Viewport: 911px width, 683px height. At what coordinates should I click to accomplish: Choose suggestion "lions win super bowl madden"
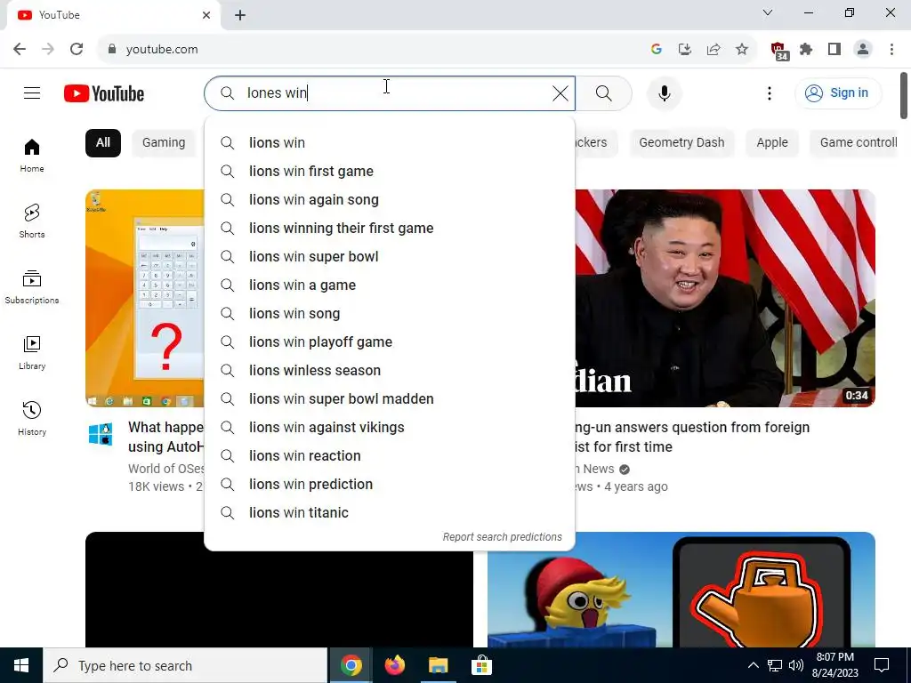tap(390, 399)
